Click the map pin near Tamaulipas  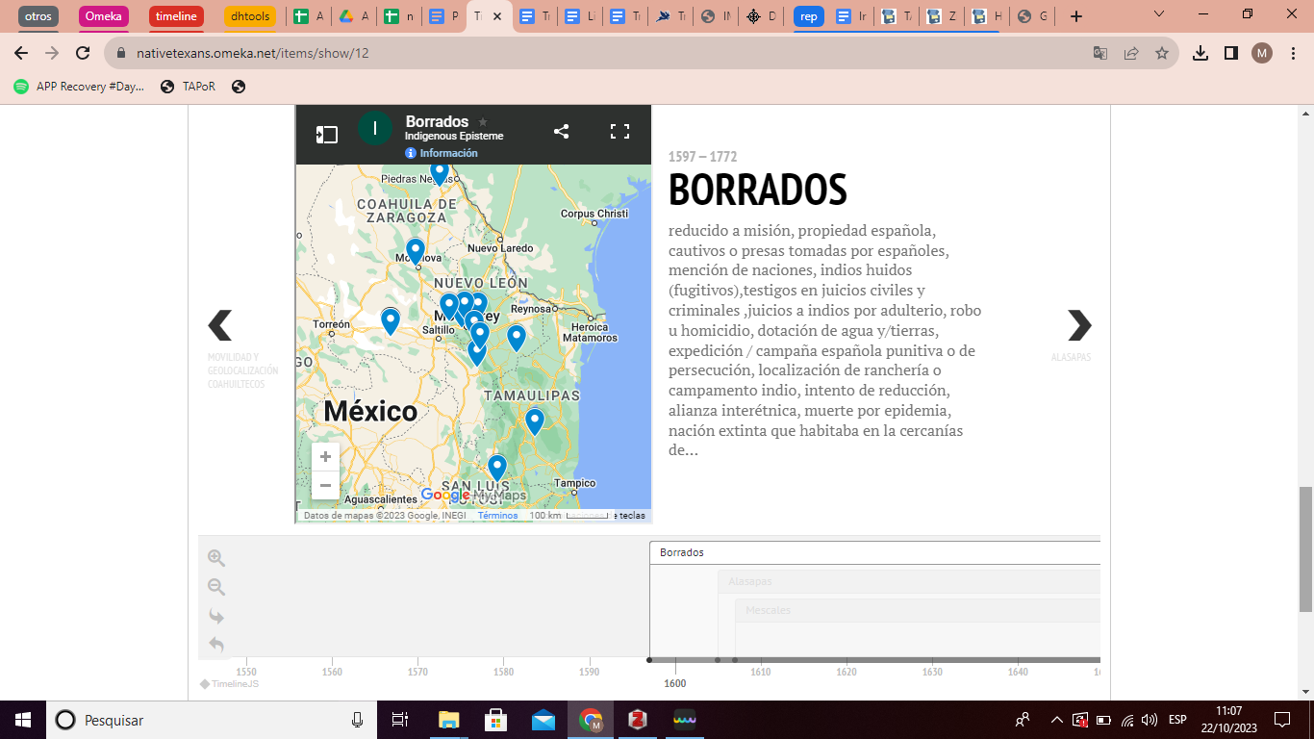(x=534, y=420)
